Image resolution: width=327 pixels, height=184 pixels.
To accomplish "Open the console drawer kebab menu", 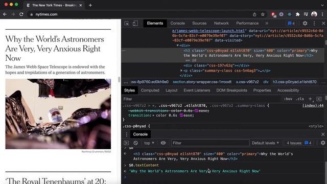I will coord(127,134).
